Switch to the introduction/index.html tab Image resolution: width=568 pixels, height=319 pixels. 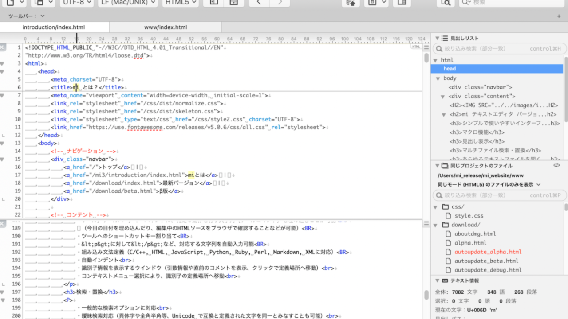click(54, 27)
